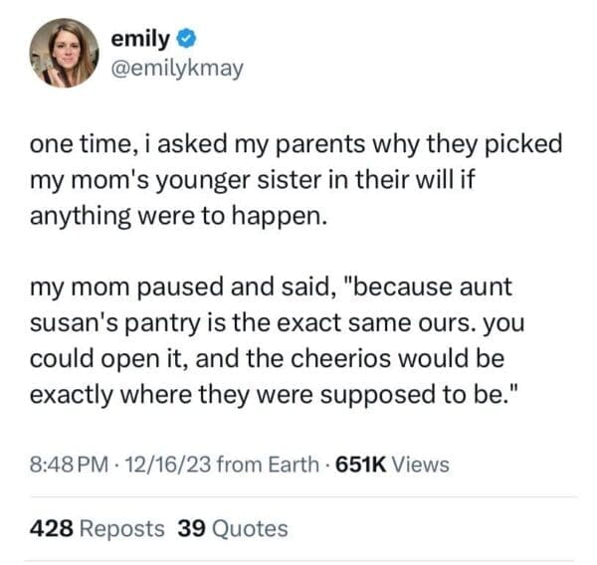Image resolution: width=597 pixels, height=565 pixels.
Task: Open the @emilykmay handle link
Action: (x=176, y=71)
